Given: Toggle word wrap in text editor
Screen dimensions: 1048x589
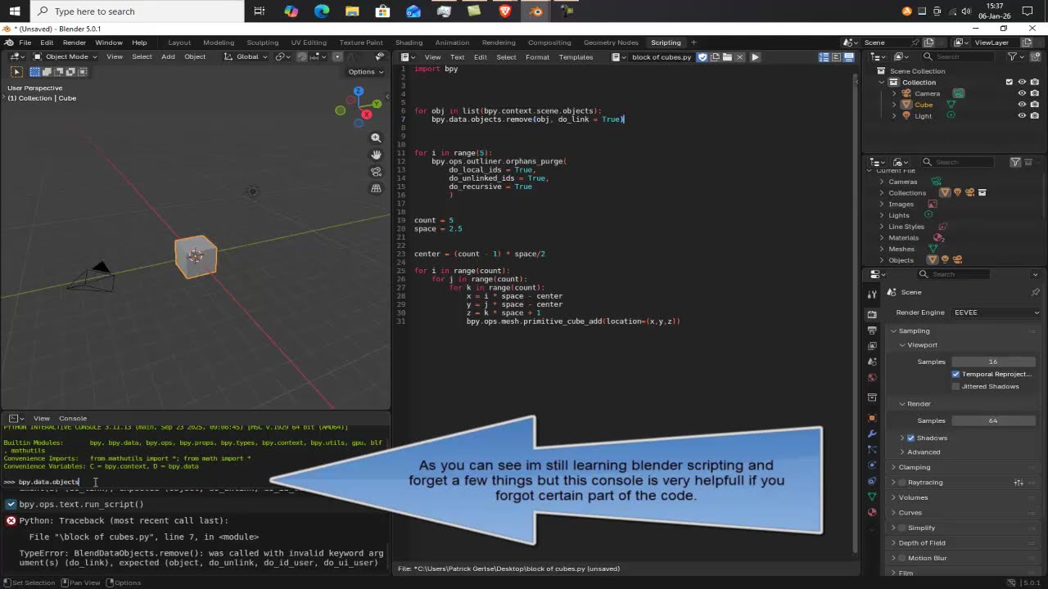Looking at the screenshot, I should (836, 57).
